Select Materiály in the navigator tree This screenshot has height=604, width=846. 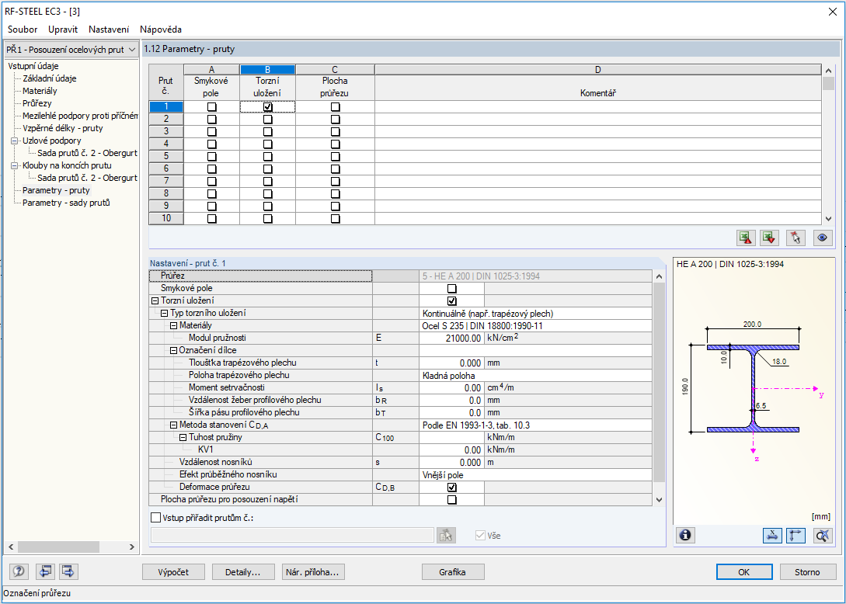click(x=40, y=91)
